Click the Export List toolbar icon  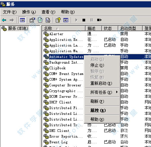coord(48,20)
